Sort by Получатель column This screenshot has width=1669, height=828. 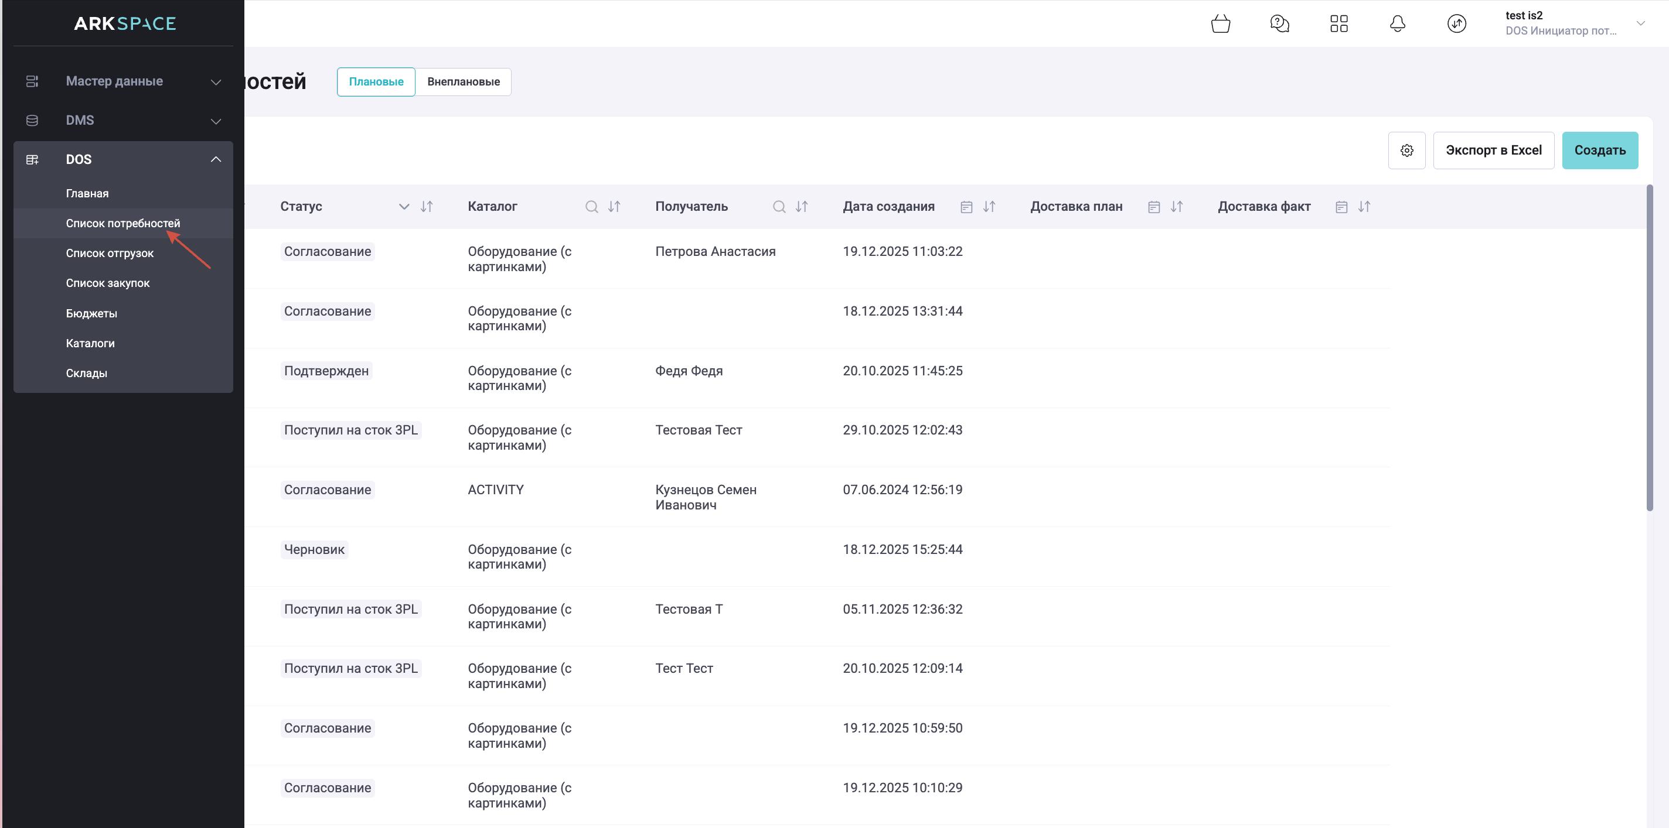[x=802, y=207]
